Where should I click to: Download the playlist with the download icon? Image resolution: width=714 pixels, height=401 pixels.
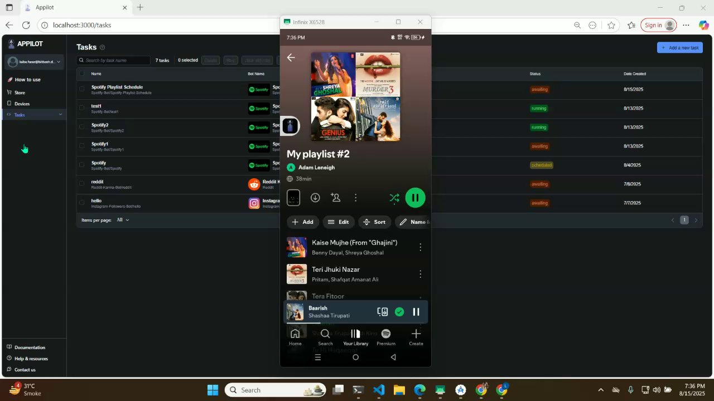point(315,198)
